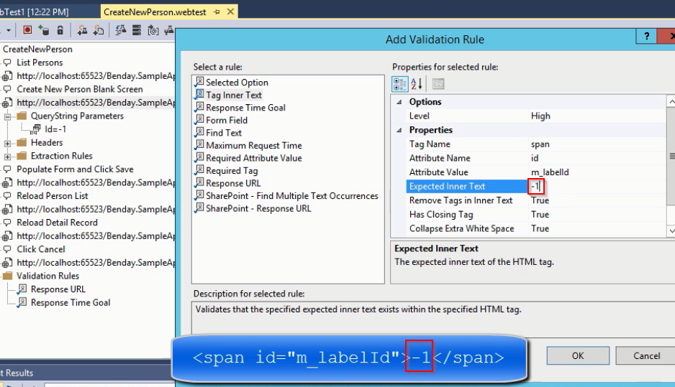
Task: Click the Parameterize Web Servers stacked-server icon
Action: tap(137, 30)
